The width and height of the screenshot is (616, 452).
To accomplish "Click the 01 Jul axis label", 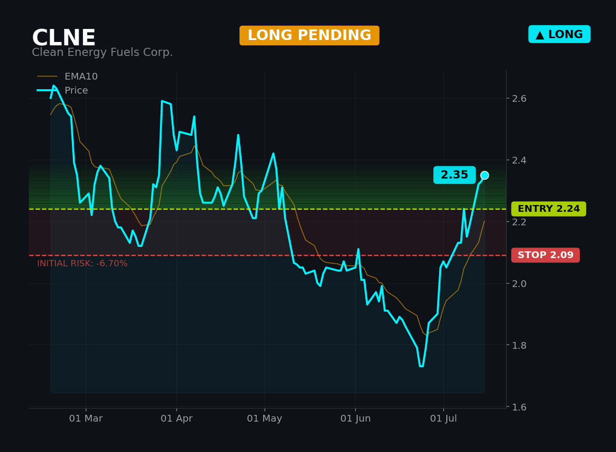I will 444,419.
